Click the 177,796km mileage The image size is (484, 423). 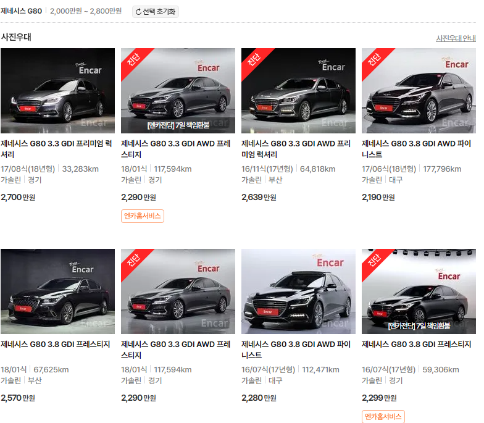tap(442, 169)
